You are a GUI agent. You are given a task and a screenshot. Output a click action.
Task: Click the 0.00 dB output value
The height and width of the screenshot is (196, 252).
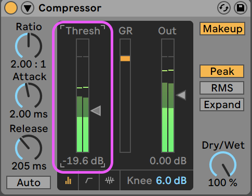click(168, 161)
